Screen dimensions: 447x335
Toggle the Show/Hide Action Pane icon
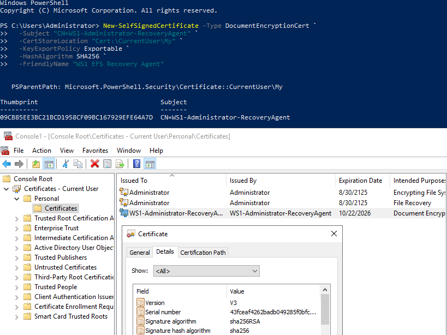150,164
